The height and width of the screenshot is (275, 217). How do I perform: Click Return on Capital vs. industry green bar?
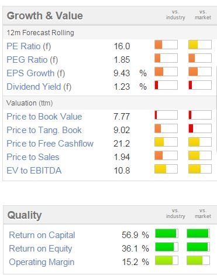167,233
